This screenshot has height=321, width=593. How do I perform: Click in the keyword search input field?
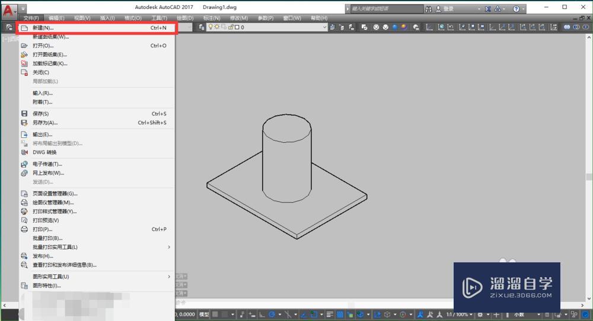387,9
